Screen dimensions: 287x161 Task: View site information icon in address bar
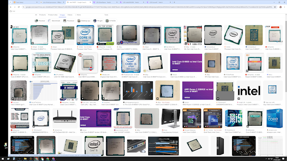pyautogui.click(x=24, y=7)
